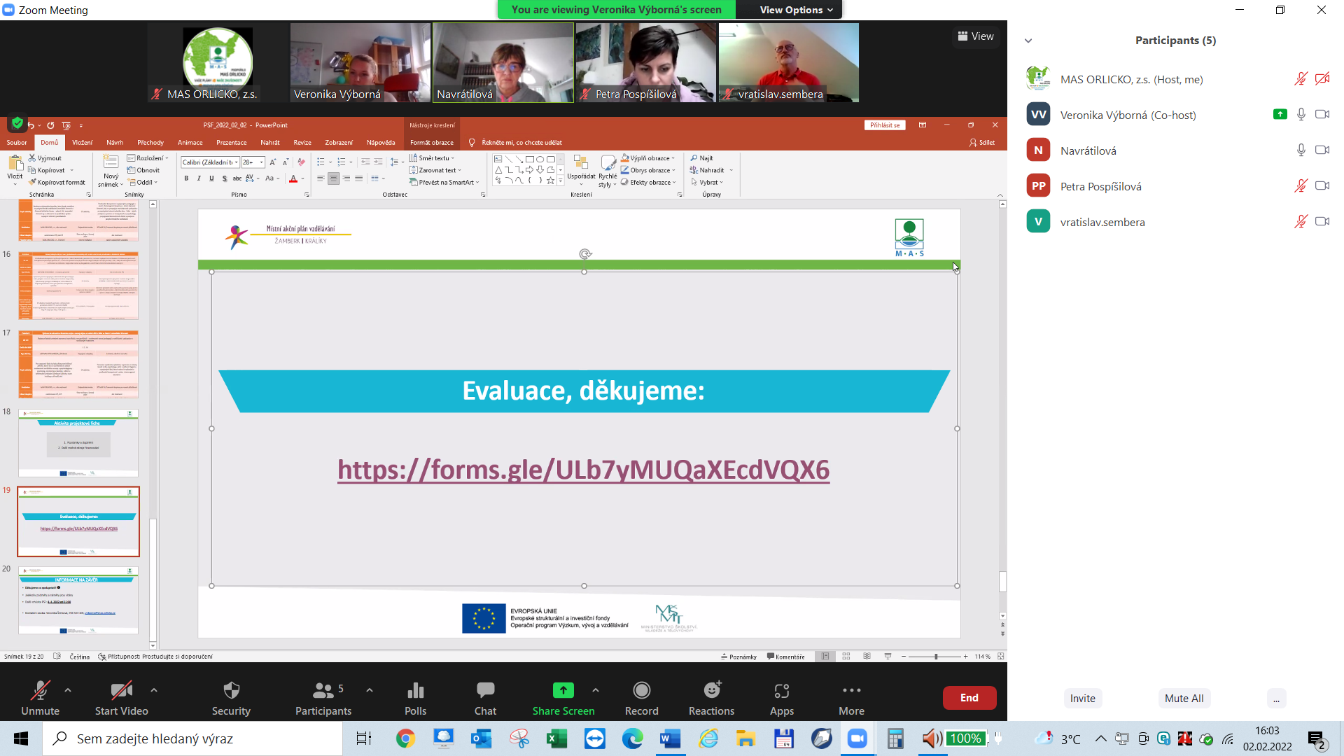The image size is (1344, 756).
Task: Click the Security shield icon
Action: (231, 691)
